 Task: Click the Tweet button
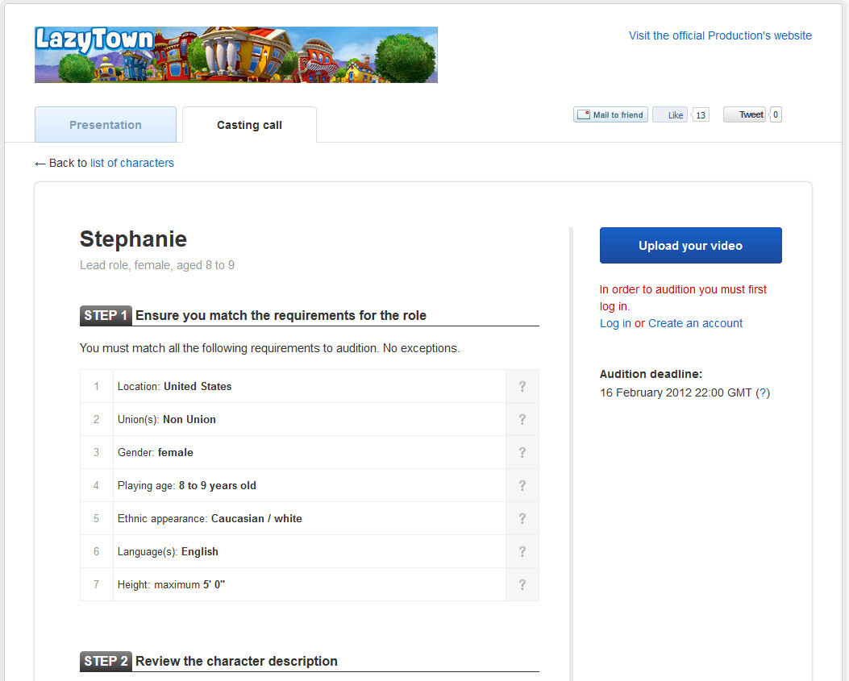coord(744,114)
